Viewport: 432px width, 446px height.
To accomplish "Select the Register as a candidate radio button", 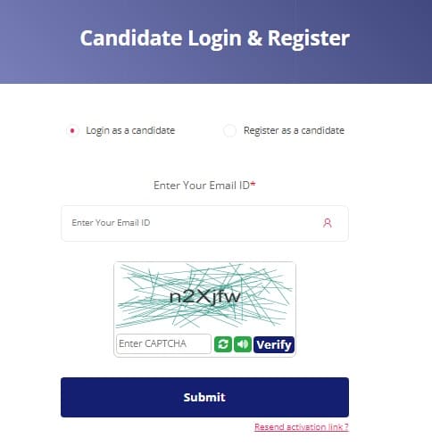I will tap(229, 130).
